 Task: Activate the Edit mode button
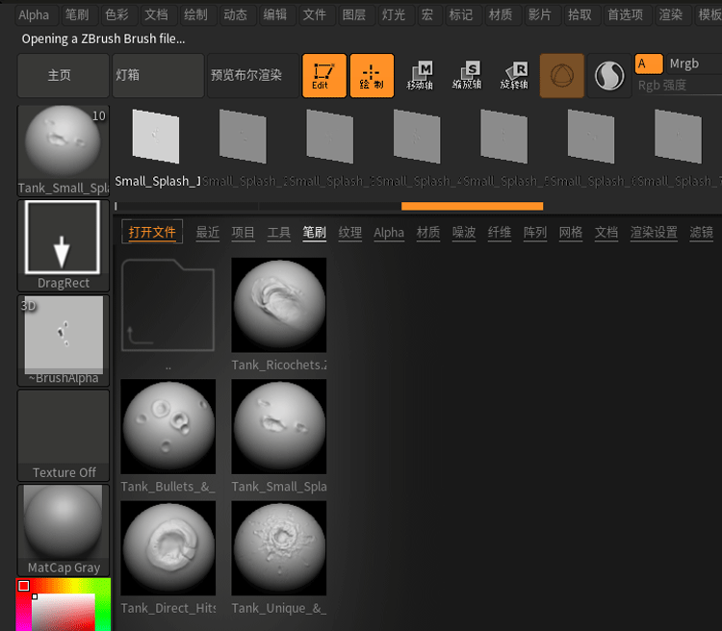(x=324, y=75)
